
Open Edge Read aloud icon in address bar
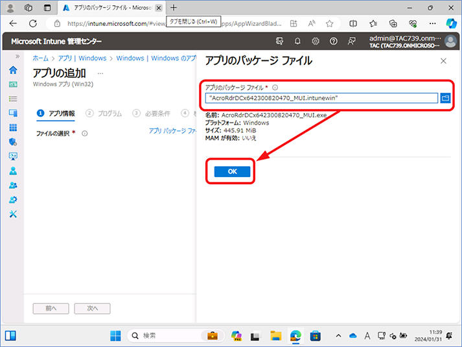[x=312, y=23]
